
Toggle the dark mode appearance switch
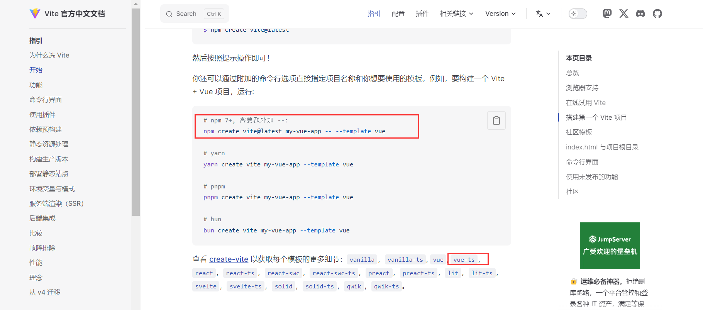click(578, 14)
